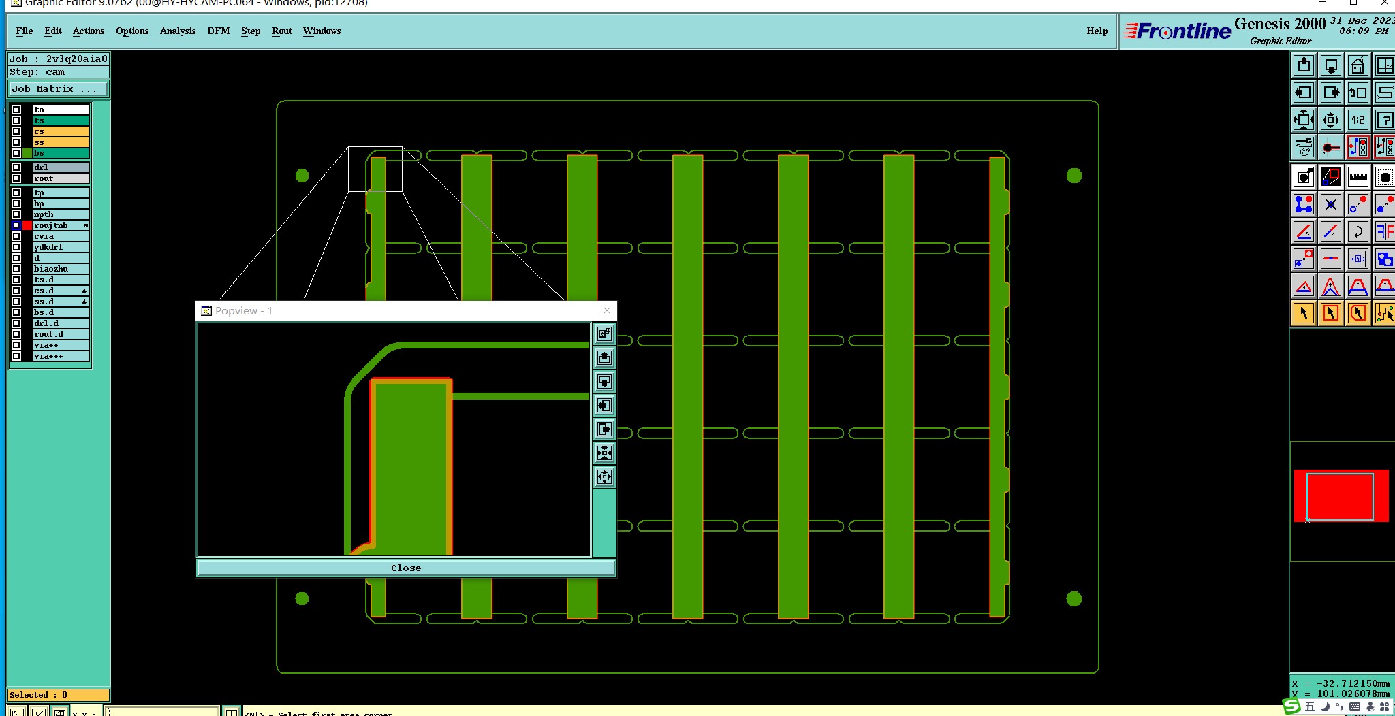Close the Popview window with Close button

tap(406, 568)
